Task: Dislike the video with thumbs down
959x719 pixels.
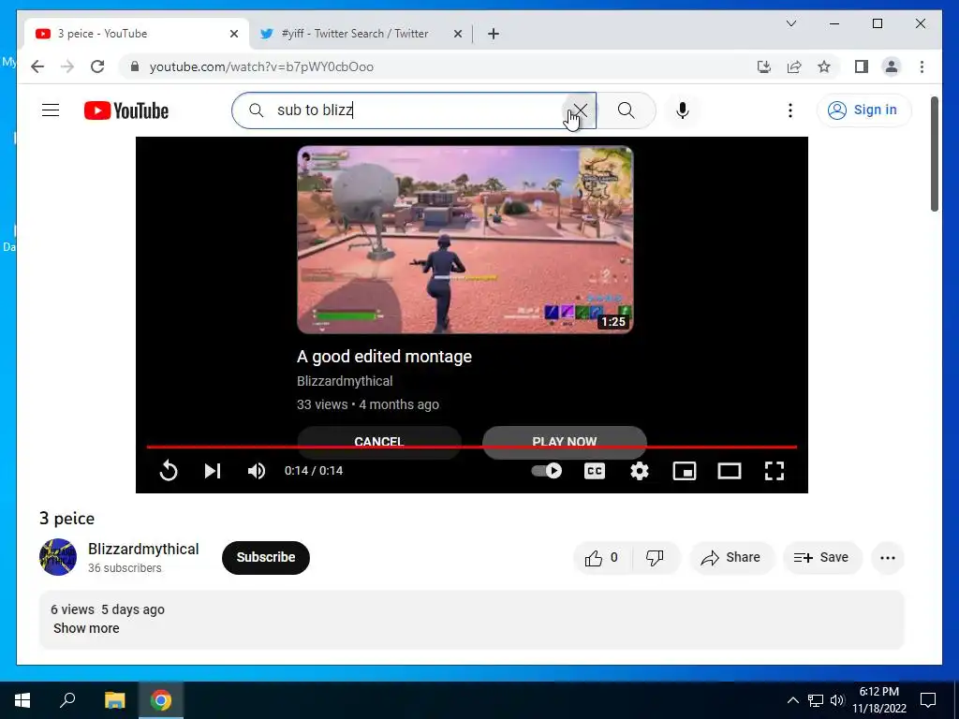Action: click(x=655, y=558)
